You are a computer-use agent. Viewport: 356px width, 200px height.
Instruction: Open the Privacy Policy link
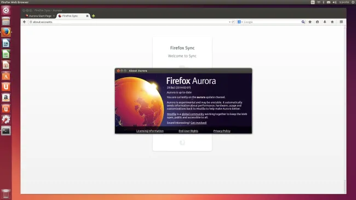(222, 131)
